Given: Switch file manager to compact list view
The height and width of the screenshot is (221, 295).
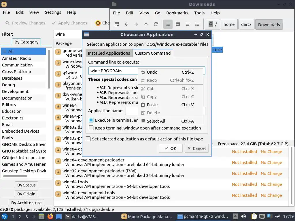Looking at the screenshot, I should pos(187,24).
